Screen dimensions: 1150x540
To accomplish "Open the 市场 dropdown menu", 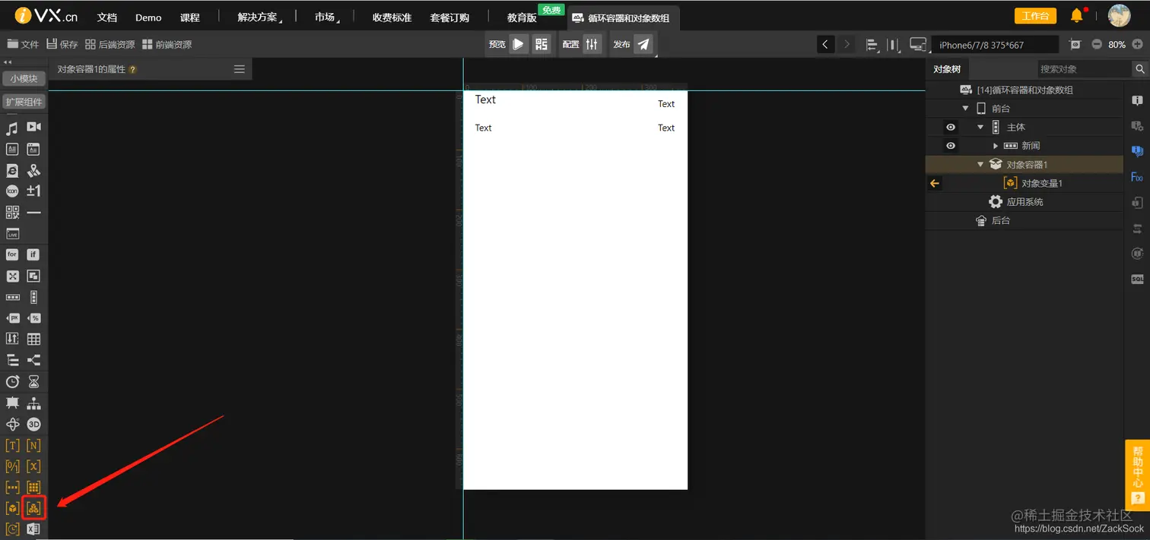I will point(326,17).
